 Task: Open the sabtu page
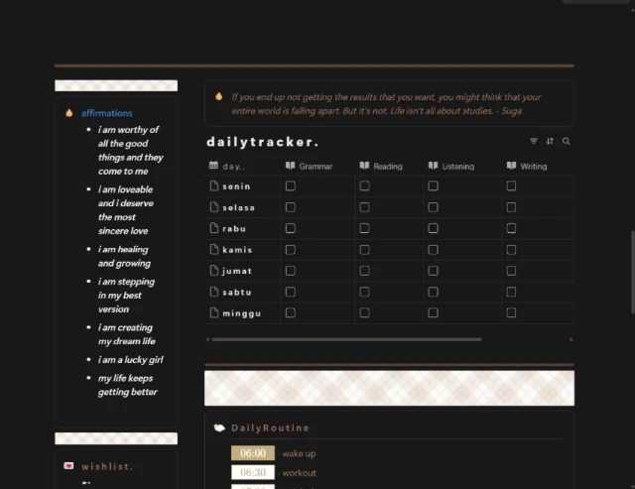click(x=237, y=292)
